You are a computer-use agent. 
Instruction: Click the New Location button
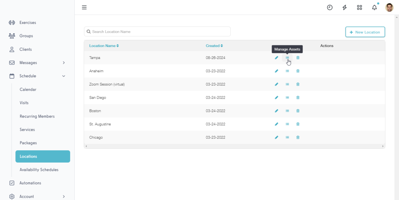[x=365, y=32]
